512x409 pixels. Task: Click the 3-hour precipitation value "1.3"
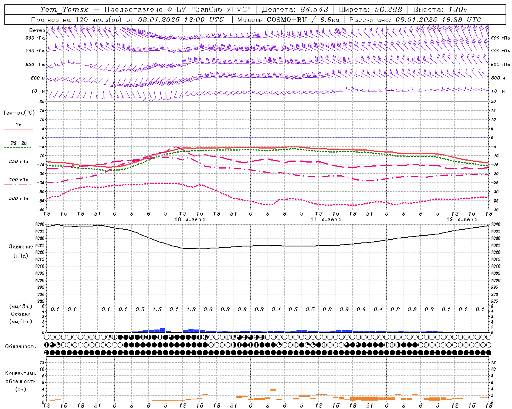pyautogui.click(x=191, y=310)
